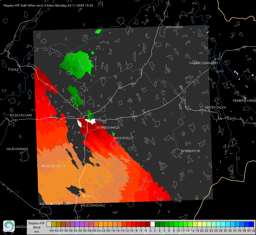Click the TÉGLÁS city label
The image size is (256, 235).
pyautogui.click(x=88, y=196)
